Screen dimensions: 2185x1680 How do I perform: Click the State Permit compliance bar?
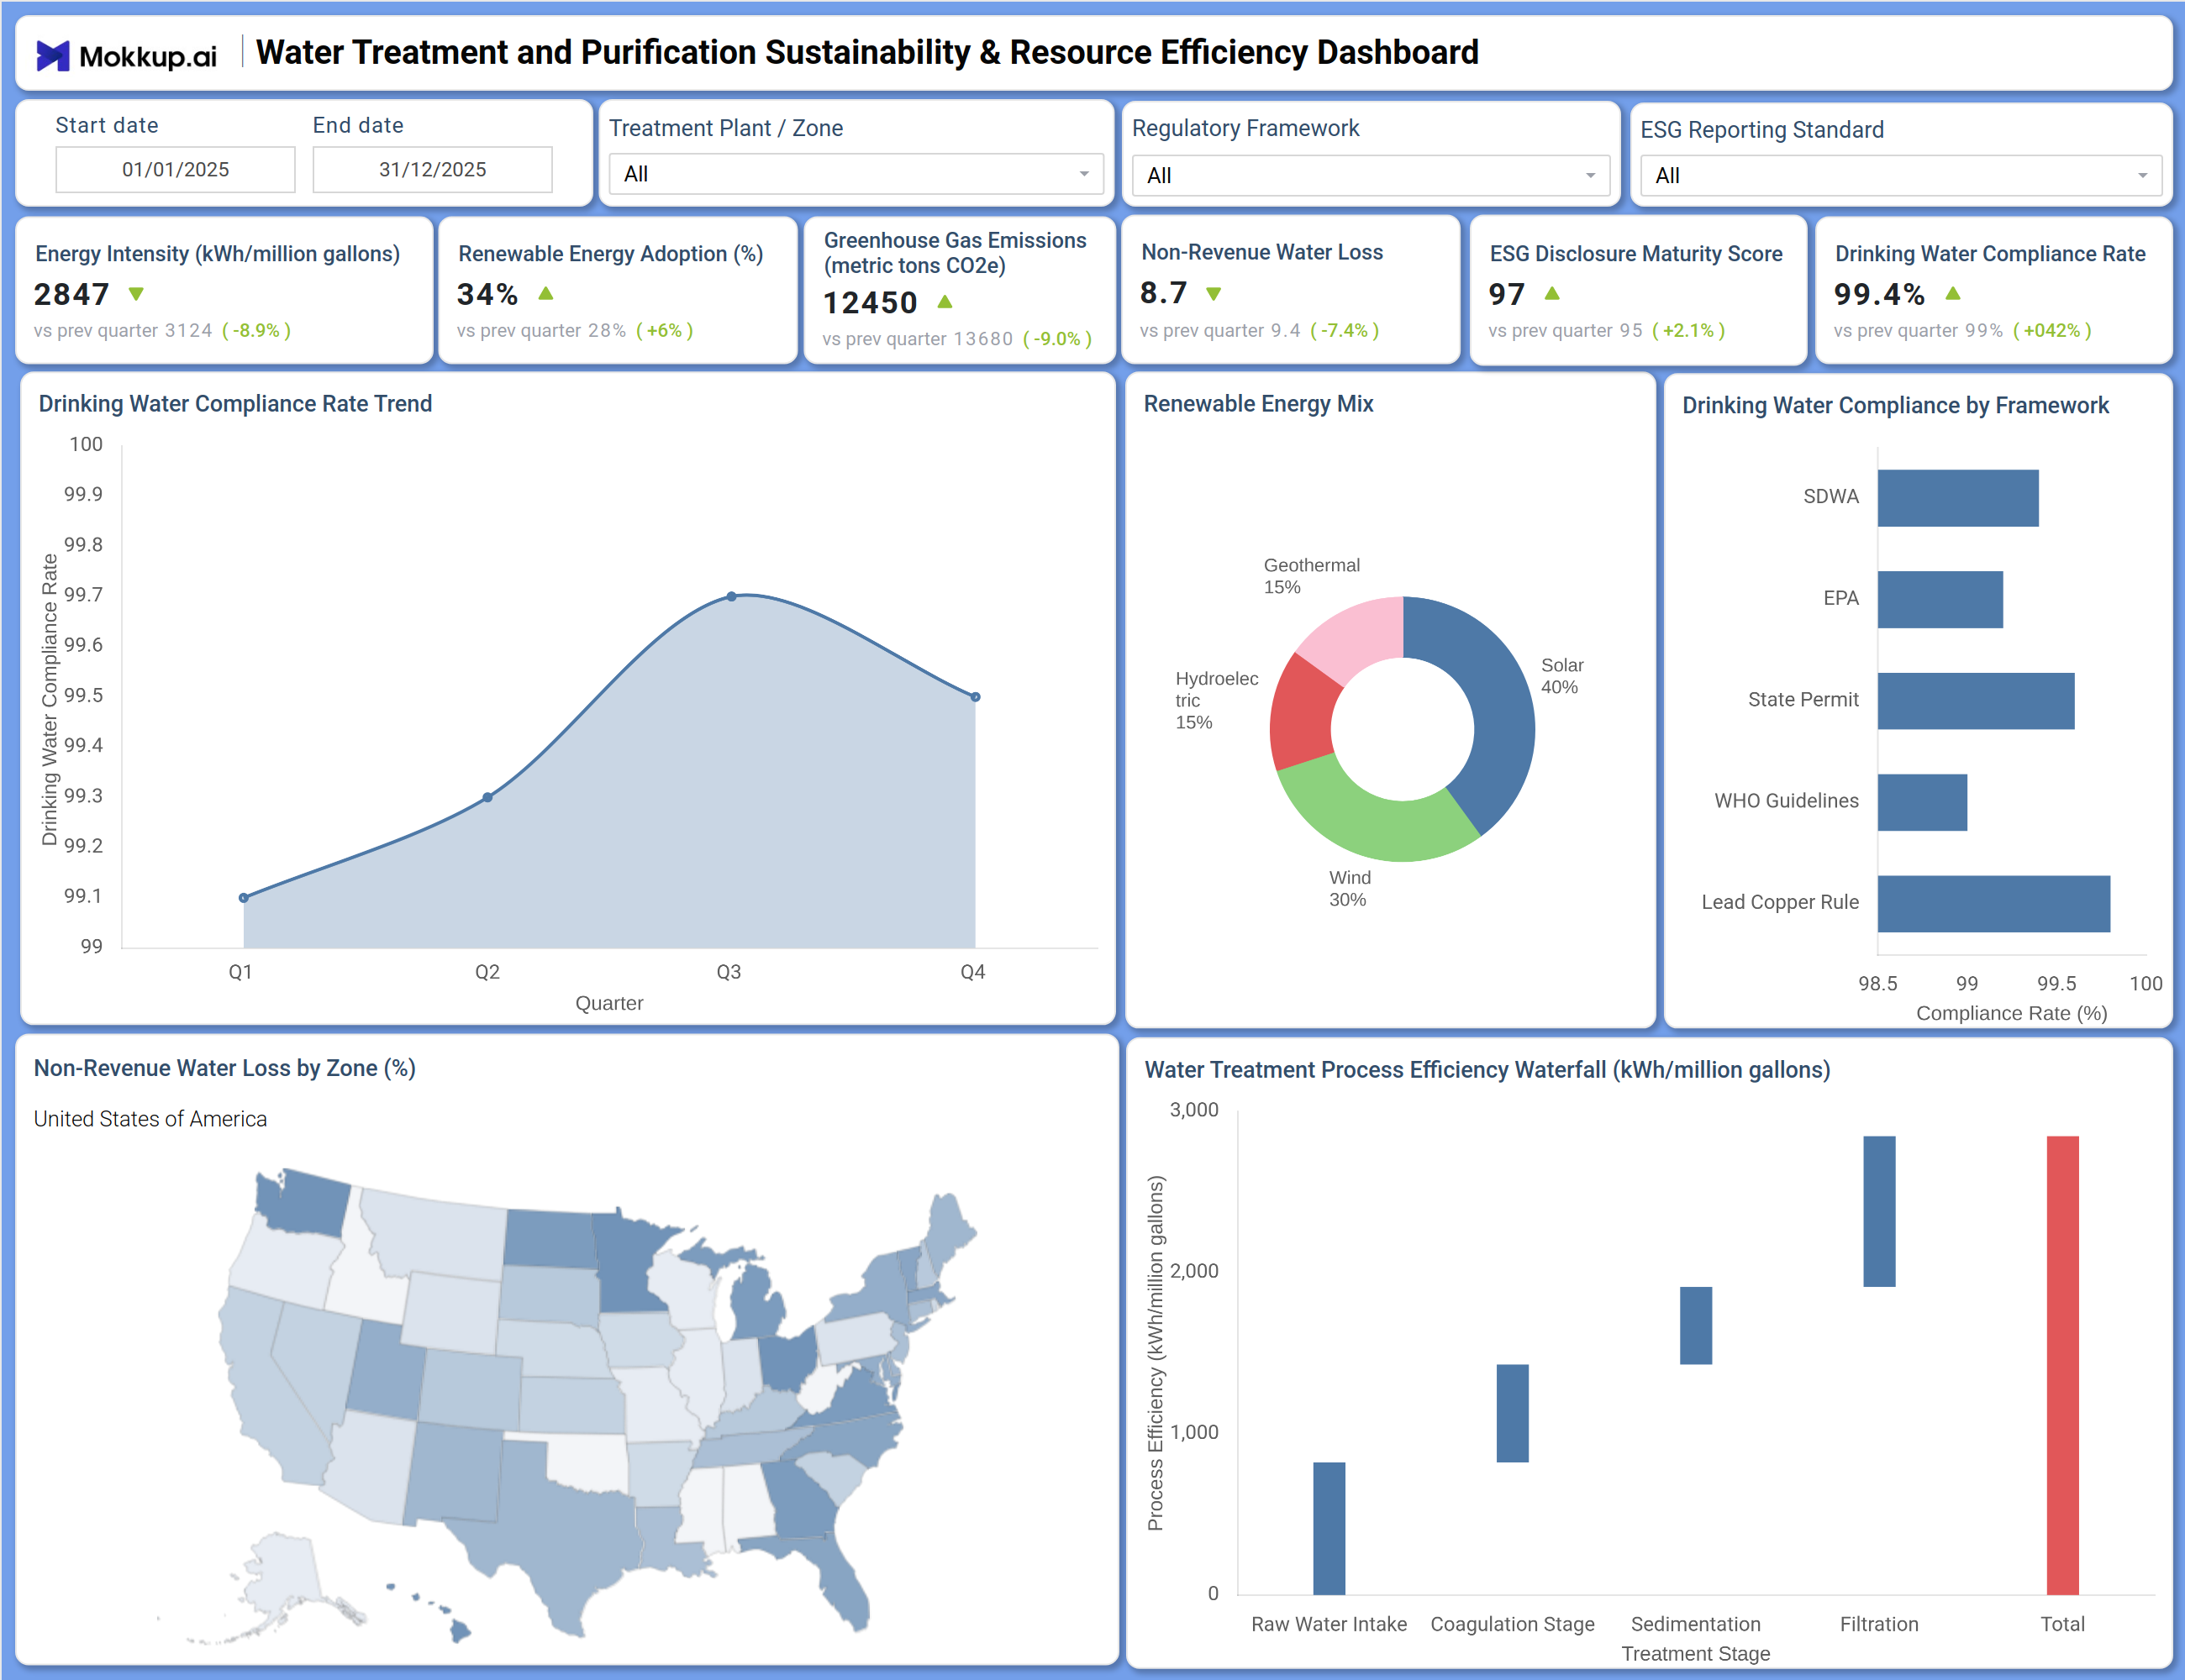tap(1976, 701)
